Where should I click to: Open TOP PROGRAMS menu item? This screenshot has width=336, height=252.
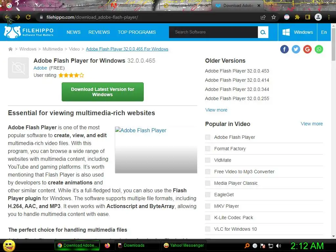(137, 32)
